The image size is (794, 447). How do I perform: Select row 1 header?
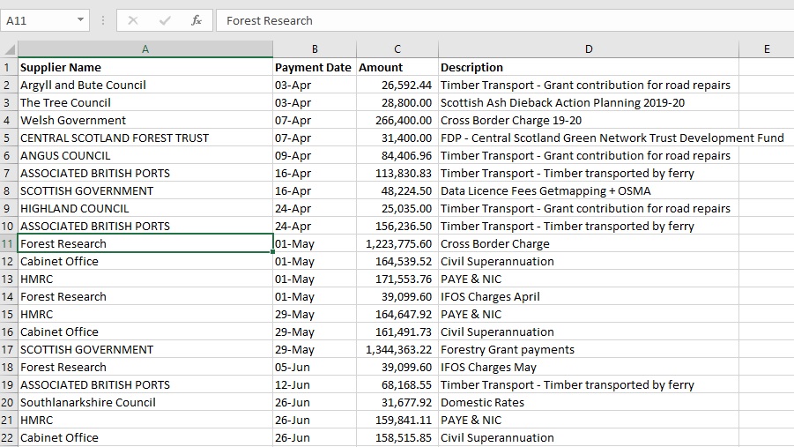click(x=8, y=67)
